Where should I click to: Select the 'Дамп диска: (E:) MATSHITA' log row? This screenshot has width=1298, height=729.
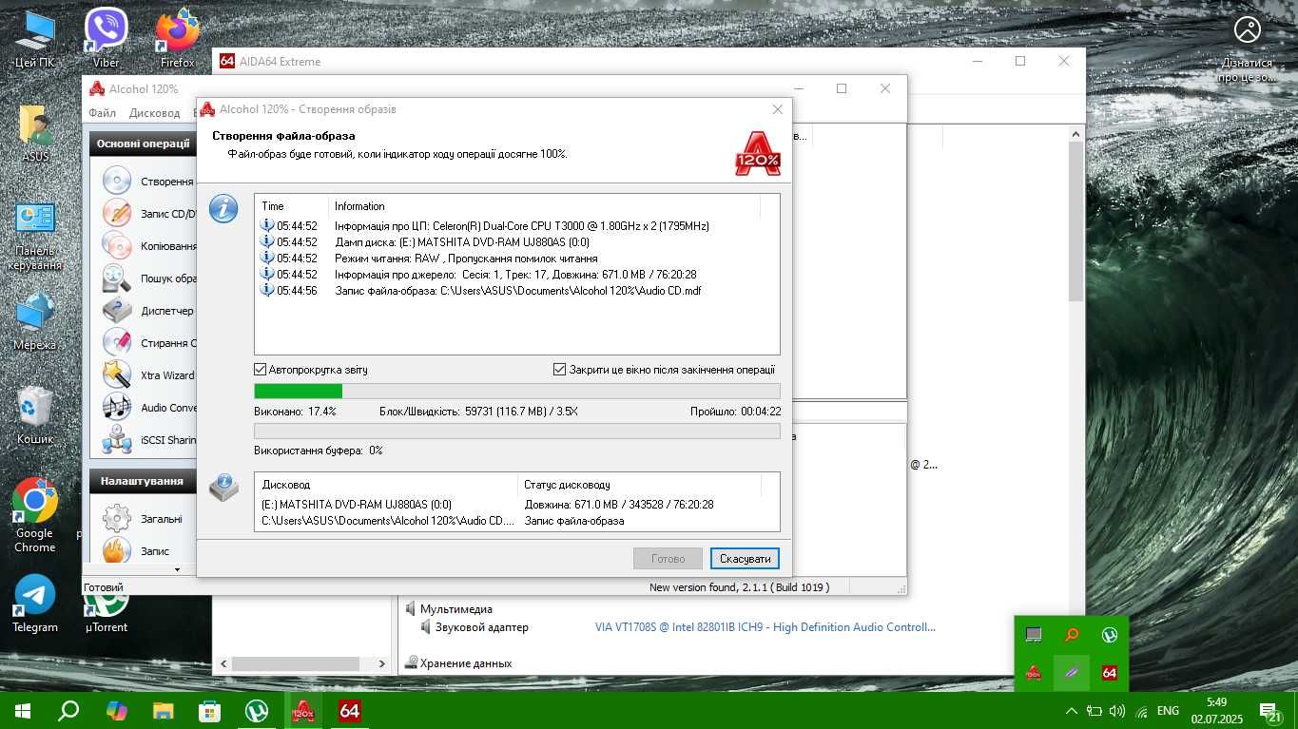coord(517,242)
